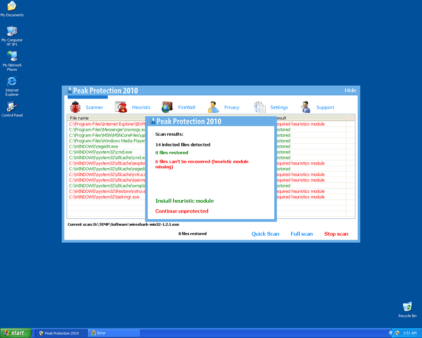The image size is (422, 338).
Task: Click the Support agent icon
Action: [x=306, y=107]
